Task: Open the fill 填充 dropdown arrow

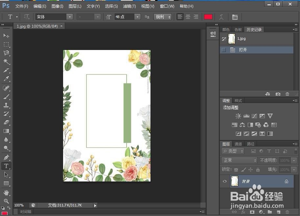Action: pyautogui.click(x=294, y=169)
